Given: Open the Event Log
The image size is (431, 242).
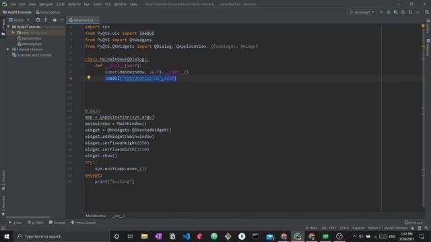Looking at the screenshot, I should 413,223.
